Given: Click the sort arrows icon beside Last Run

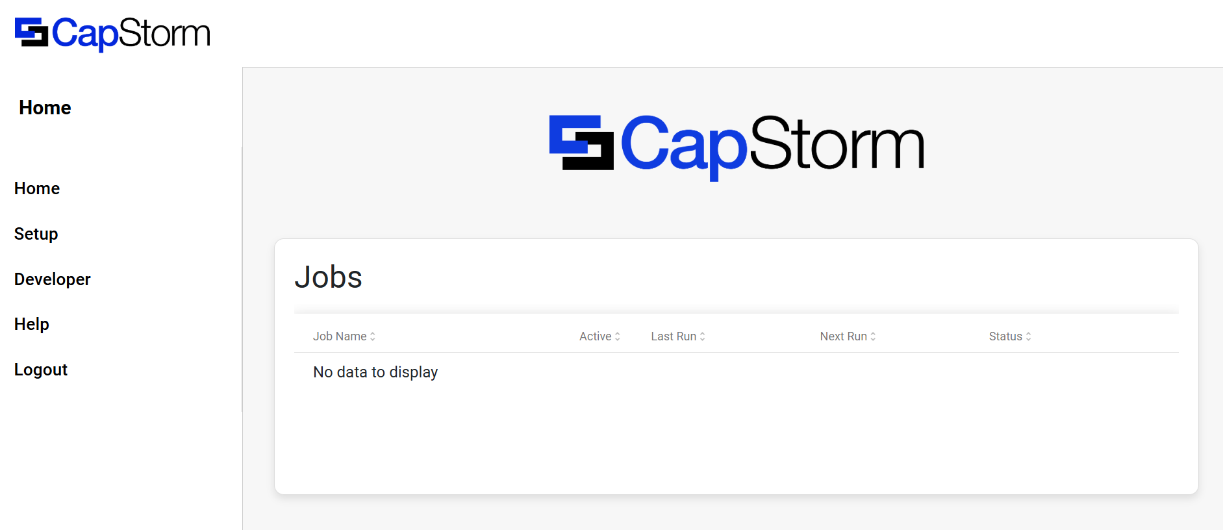Looking at the screenshot, I should pos(703,336).
